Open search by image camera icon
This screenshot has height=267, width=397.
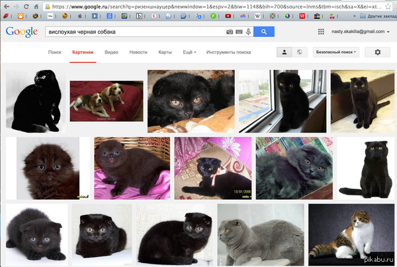pos(230,32)
